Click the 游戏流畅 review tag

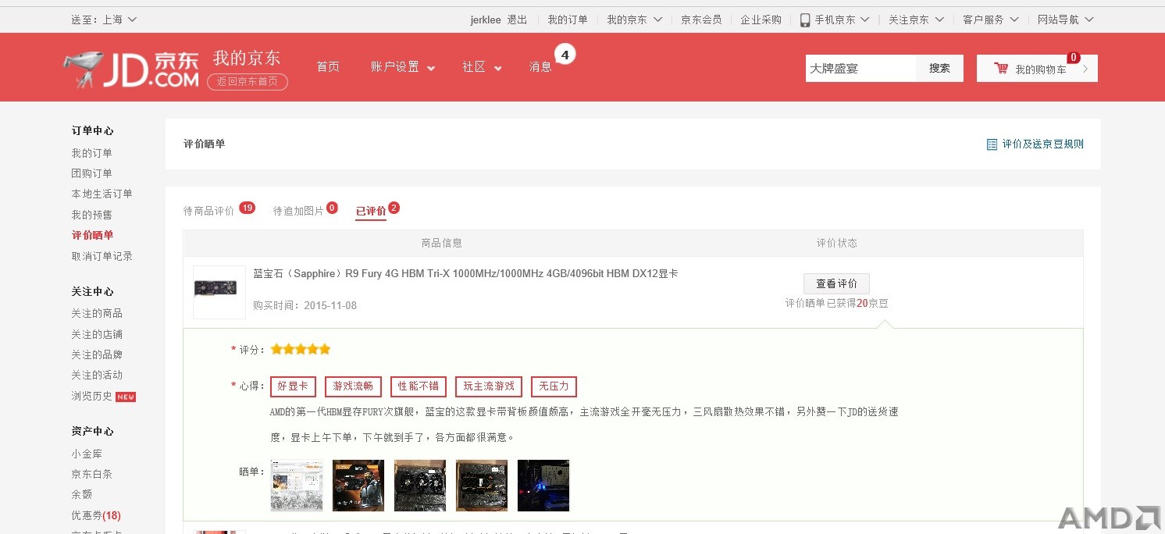click(x=353, y=386)
